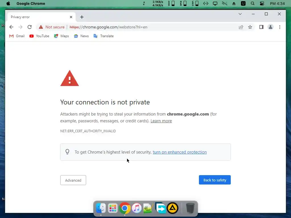Expand the tab search chevron
The height and width of the screenshot is (218, 291).
[240, 14]
